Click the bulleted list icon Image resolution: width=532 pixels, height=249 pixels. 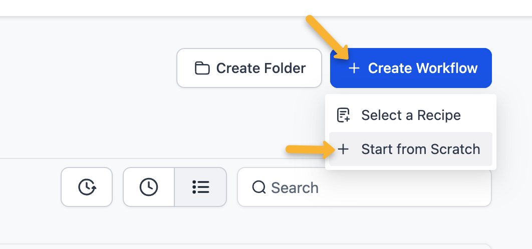[x=201, y=187]
